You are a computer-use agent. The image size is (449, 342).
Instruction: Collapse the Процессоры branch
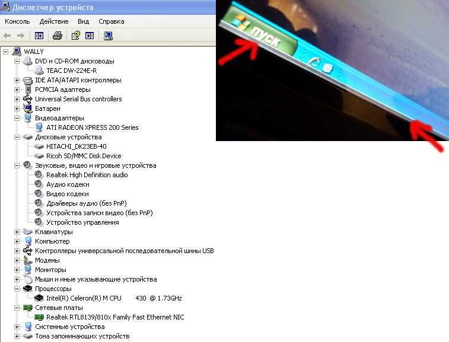point(17,289)
